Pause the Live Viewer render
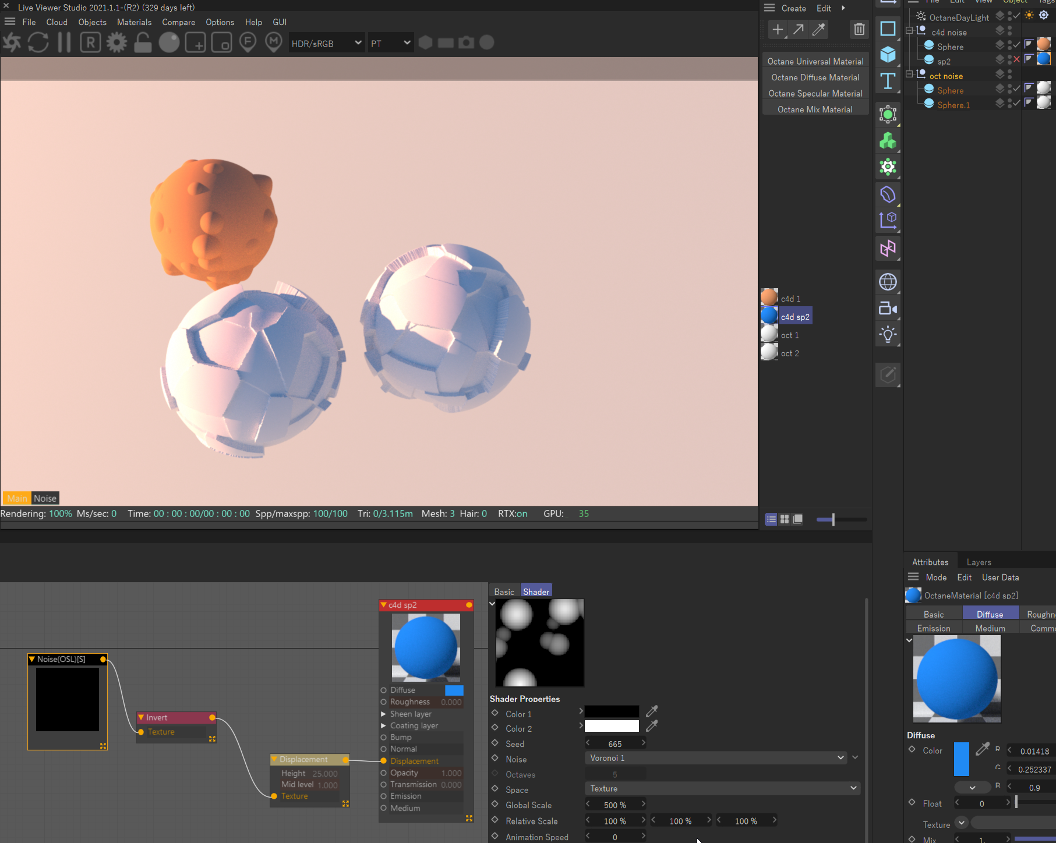The image size is (1056, 843). point(64,42)
